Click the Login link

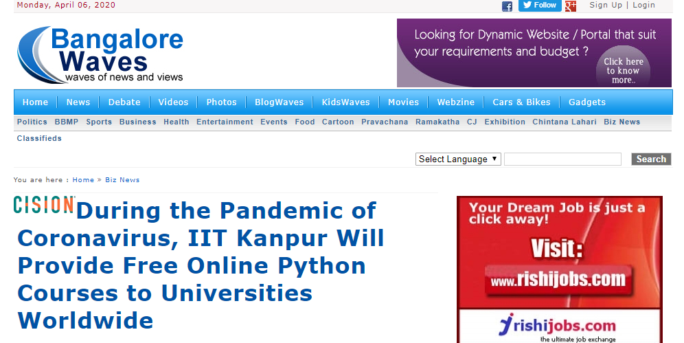[643, 5]
